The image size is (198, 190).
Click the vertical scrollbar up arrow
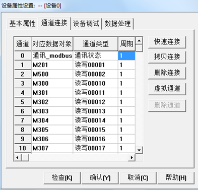139,41
